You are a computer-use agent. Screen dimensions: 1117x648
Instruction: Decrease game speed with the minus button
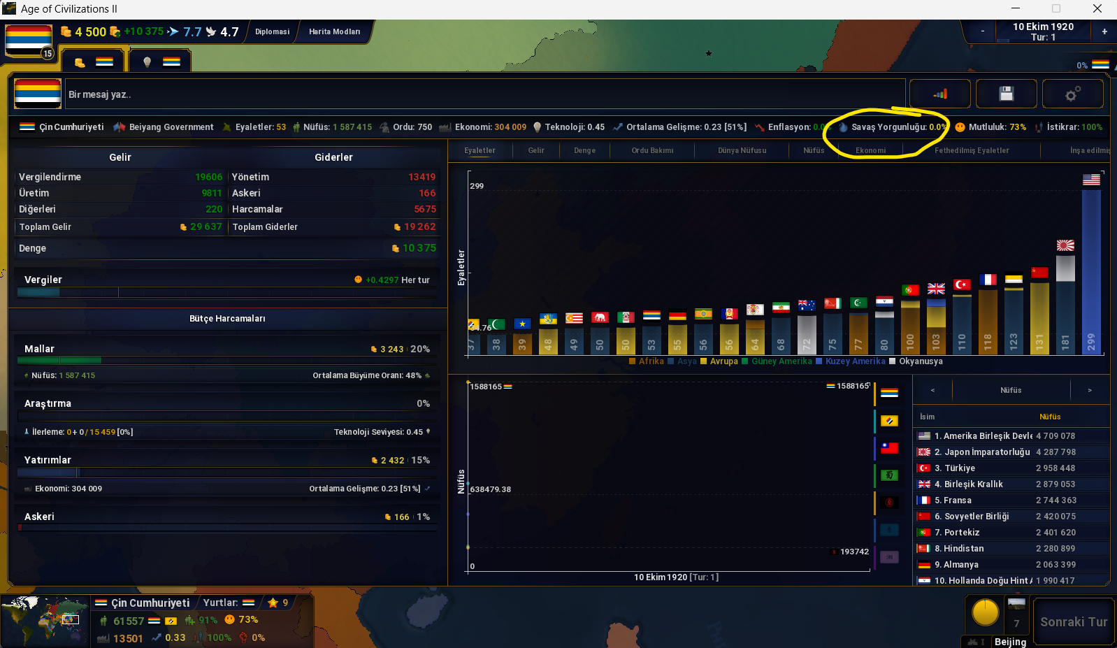pyautogui.click(x=983, y=31)
